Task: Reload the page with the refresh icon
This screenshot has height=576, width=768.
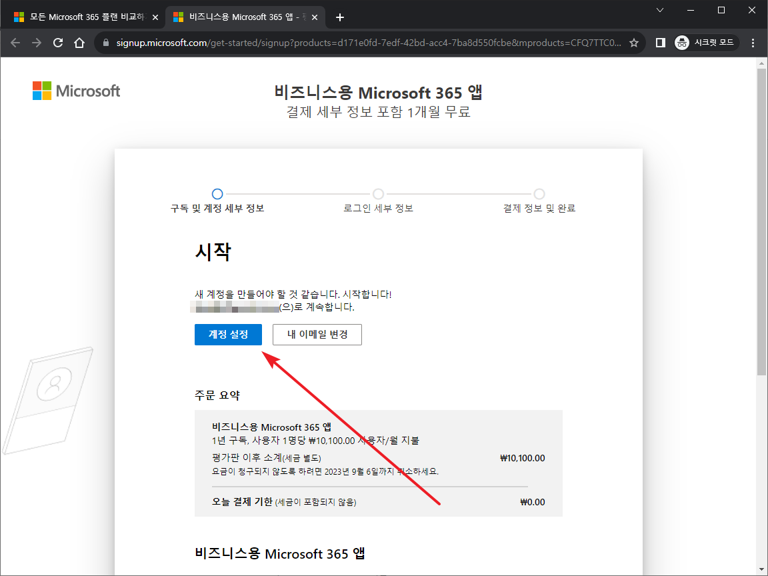Action: 58,43
